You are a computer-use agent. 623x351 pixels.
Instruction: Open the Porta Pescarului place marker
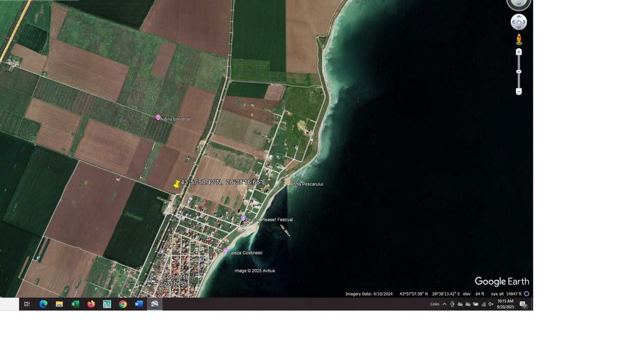pos(288,183)
